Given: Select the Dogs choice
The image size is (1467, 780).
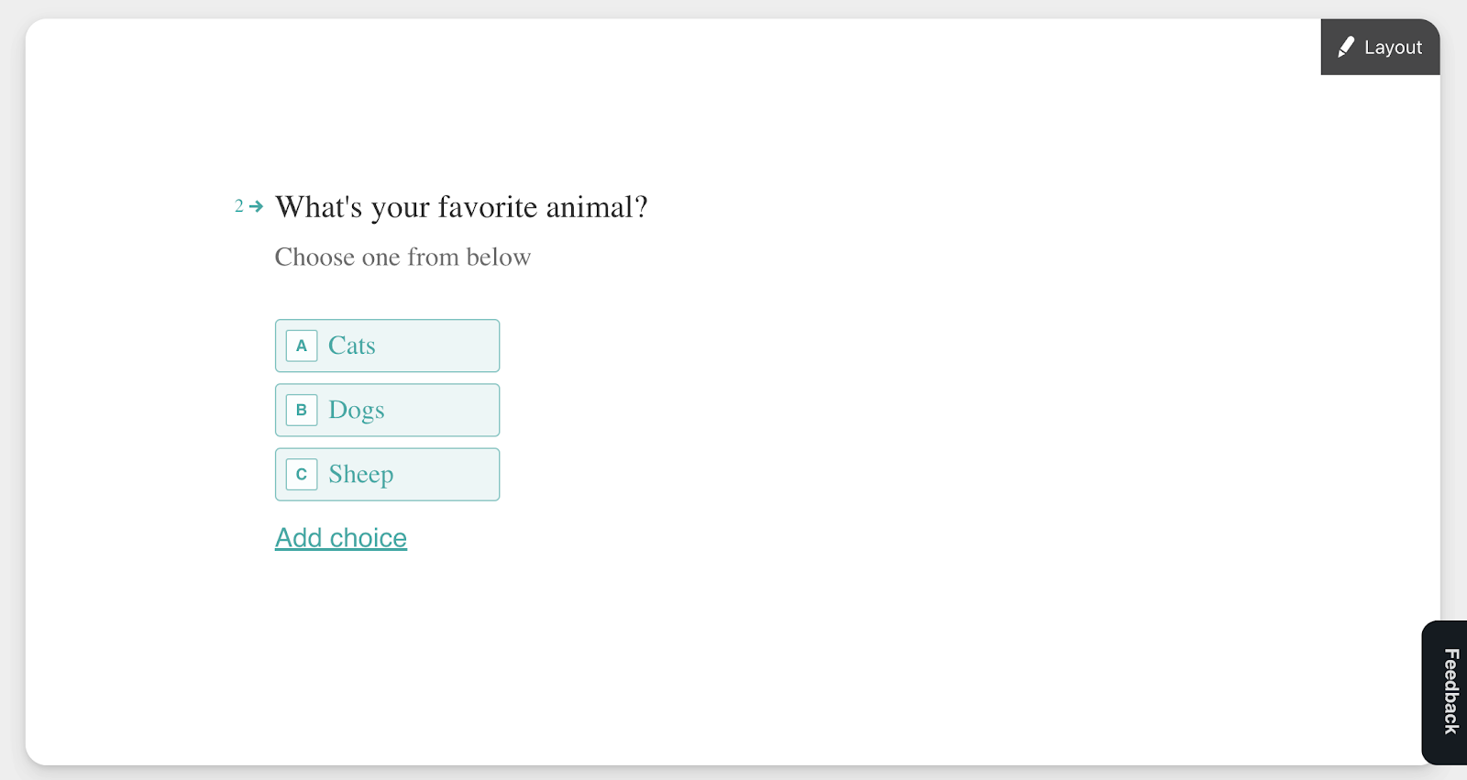Looking at the screenshot, I should click(387, 410).
